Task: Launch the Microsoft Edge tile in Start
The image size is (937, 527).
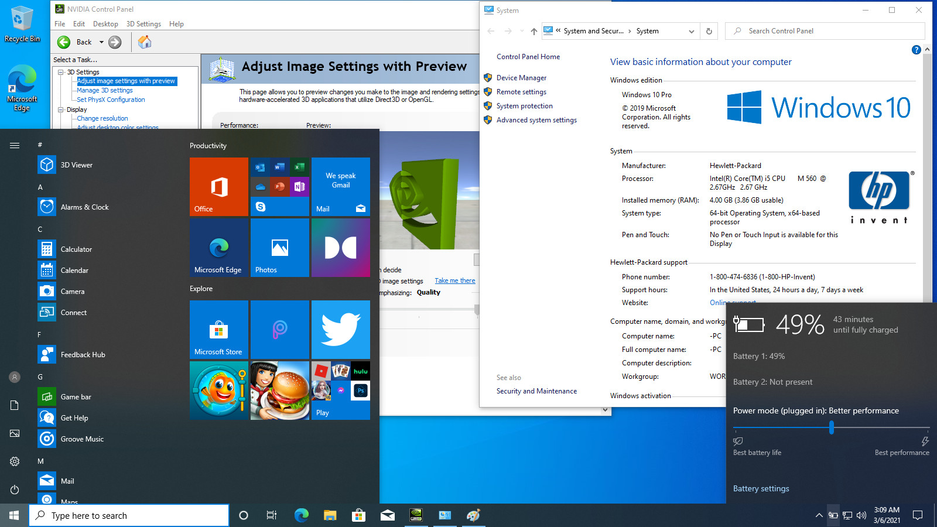Action: point(219,248)
